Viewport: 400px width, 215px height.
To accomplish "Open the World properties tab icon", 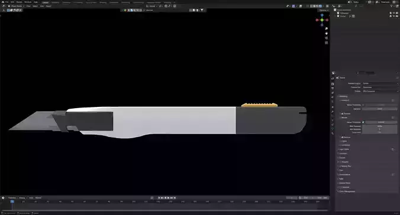I will coord(333,102).
